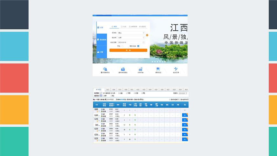Viewport: 277px width, 156px height.
Task: Switch to the 03-18 date tab
Action: tap(114, 90)
